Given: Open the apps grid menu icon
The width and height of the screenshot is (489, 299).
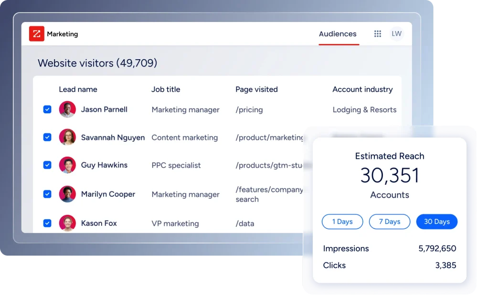Looking at the screenshot, I should pos(378,33).
